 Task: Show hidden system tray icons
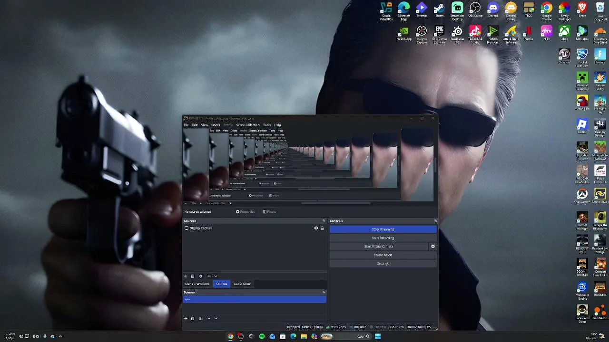coord(60,336)
